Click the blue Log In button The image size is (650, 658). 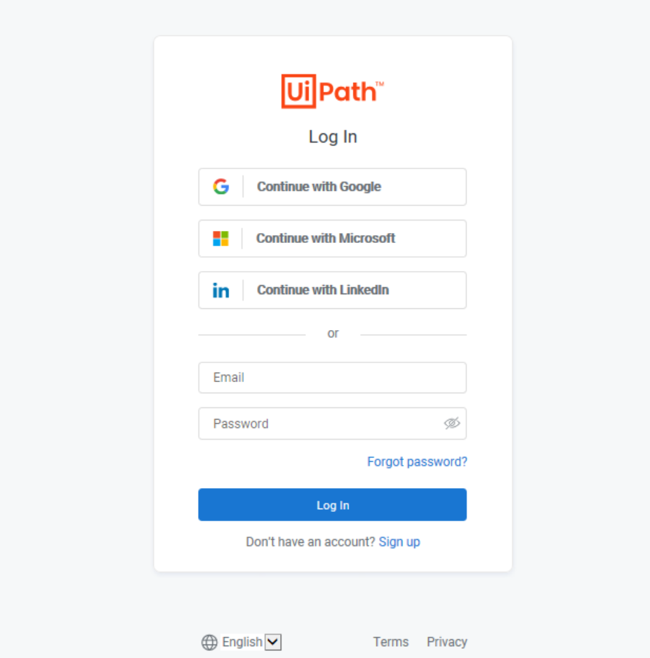[333, 504]
